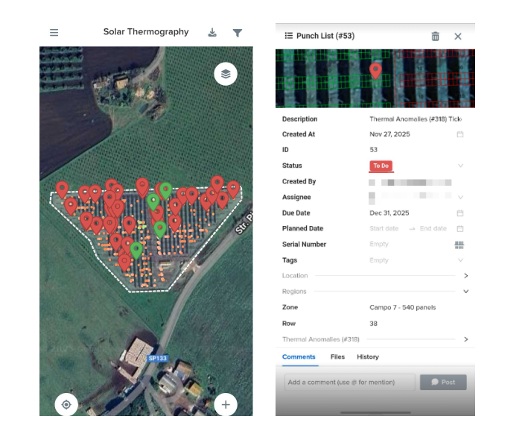Click the Zone value Campo 7 - 540 panels
The height and width of the screenshot is (437, 528).
402,307
